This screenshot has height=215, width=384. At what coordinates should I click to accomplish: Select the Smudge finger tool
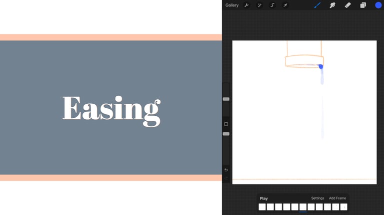pos(332,5)
